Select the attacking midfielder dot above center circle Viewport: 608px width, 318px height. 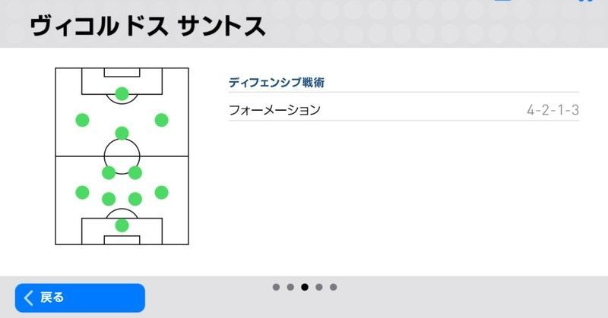122,134
